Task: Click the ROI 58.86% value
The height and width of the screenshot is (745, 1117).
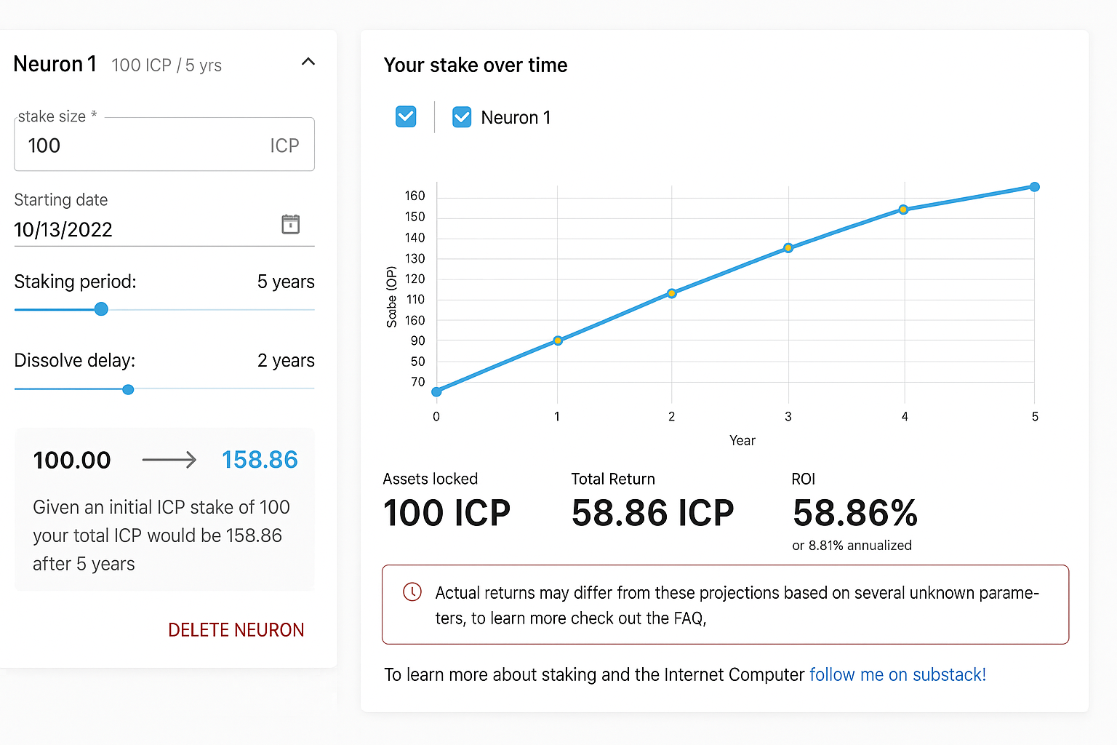Action: pyautogui.click(x=854, y=514)
